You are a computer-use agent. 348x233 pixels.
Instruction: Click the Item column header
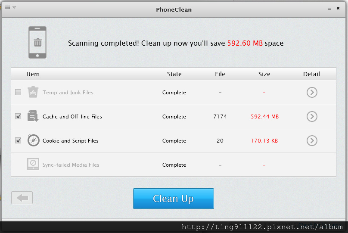click(33, 74)
